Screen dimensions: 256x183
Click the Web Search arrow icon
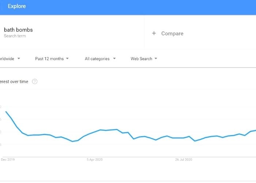(156, 58)
